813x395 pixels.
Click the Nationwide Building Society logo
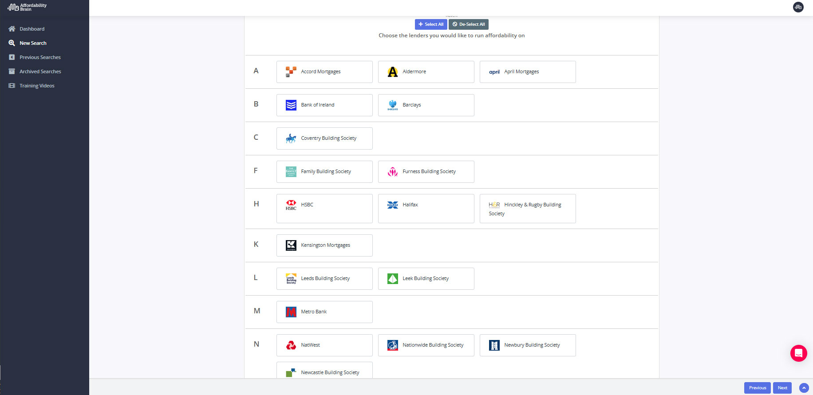(x=393, y=345)
